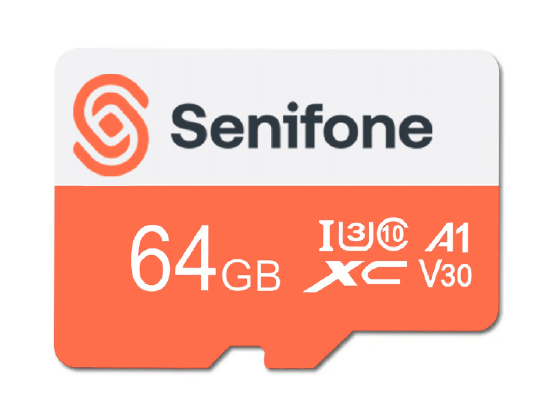Click the large 64 capacity number
Image resolution: width=544 pixels, height=414 pixels.
173,257
